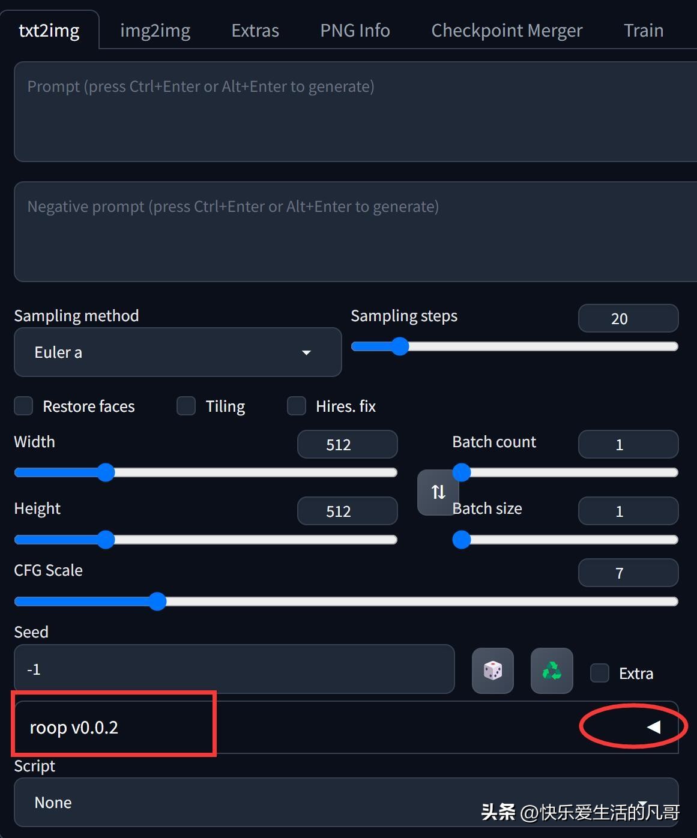Click the Seed input field

click(x=234, y=669)
